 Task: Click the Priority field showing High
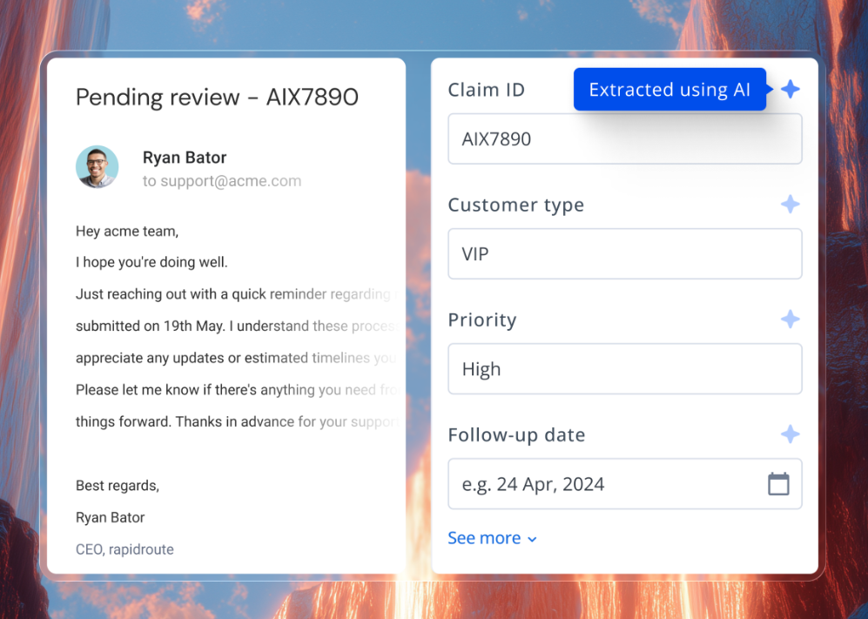click(625, 369)
